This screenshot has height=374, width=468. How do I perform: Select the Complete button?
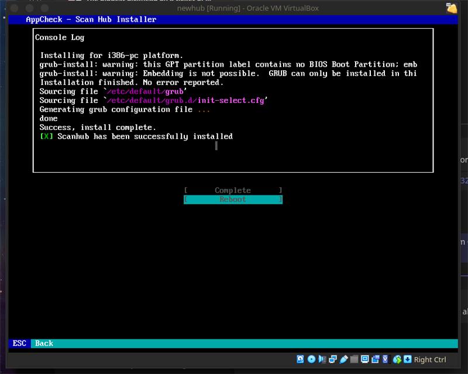[x=233, y=190]
